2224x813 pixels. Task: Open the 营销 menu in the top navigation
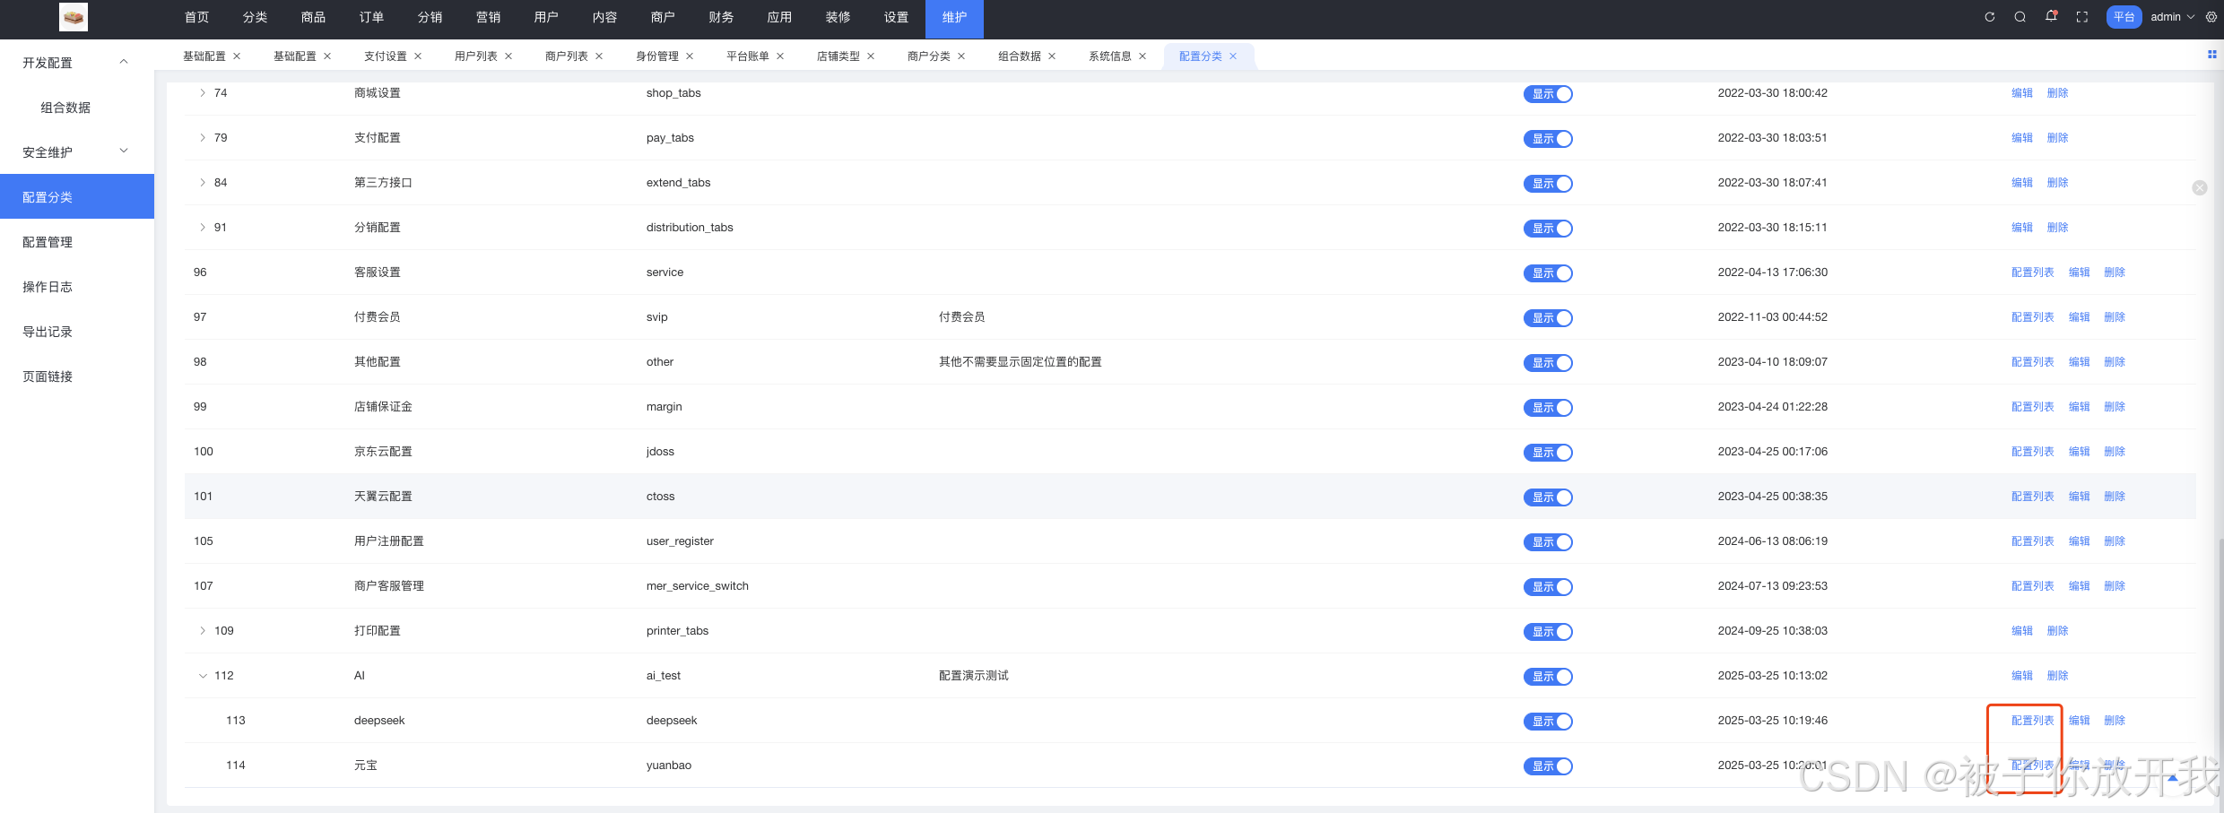tap(488, 16)
